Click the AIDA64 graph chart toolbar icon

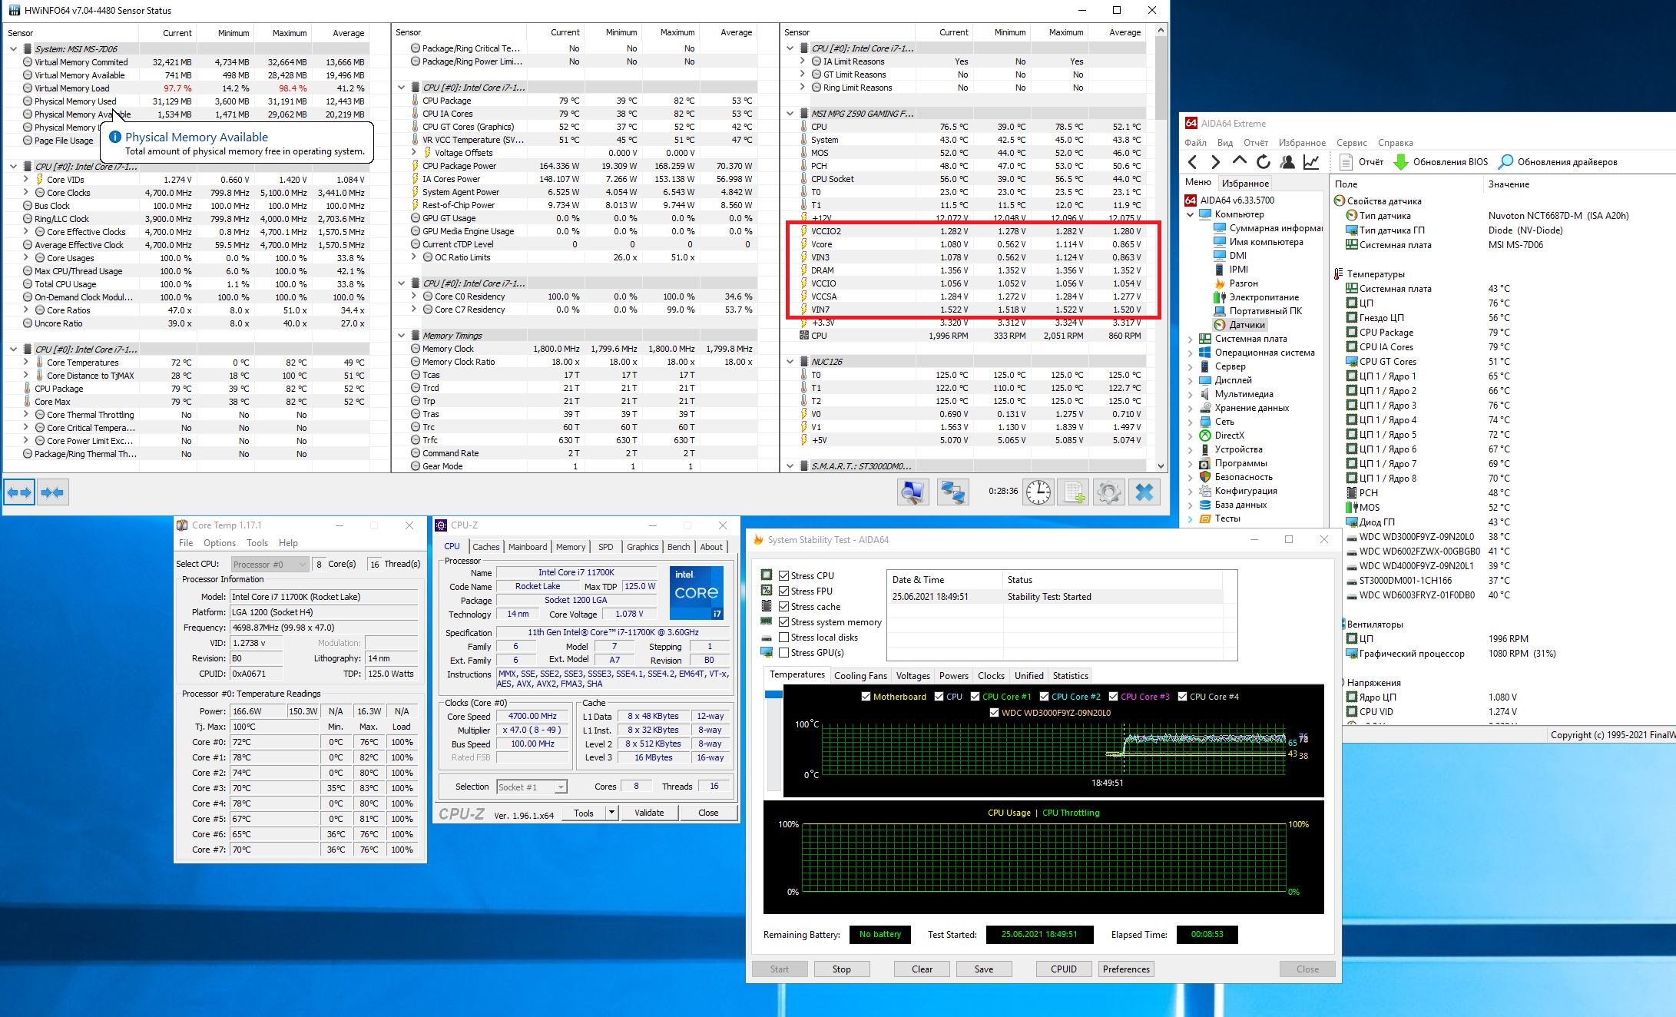click(1311, 162)
